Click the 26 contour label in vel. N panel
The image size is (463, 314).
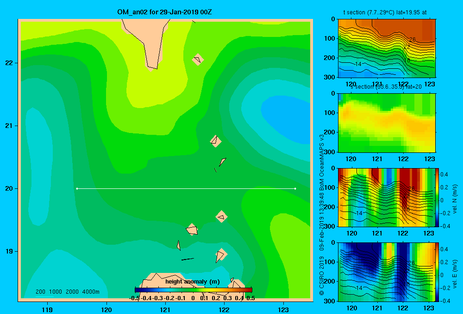412,188
